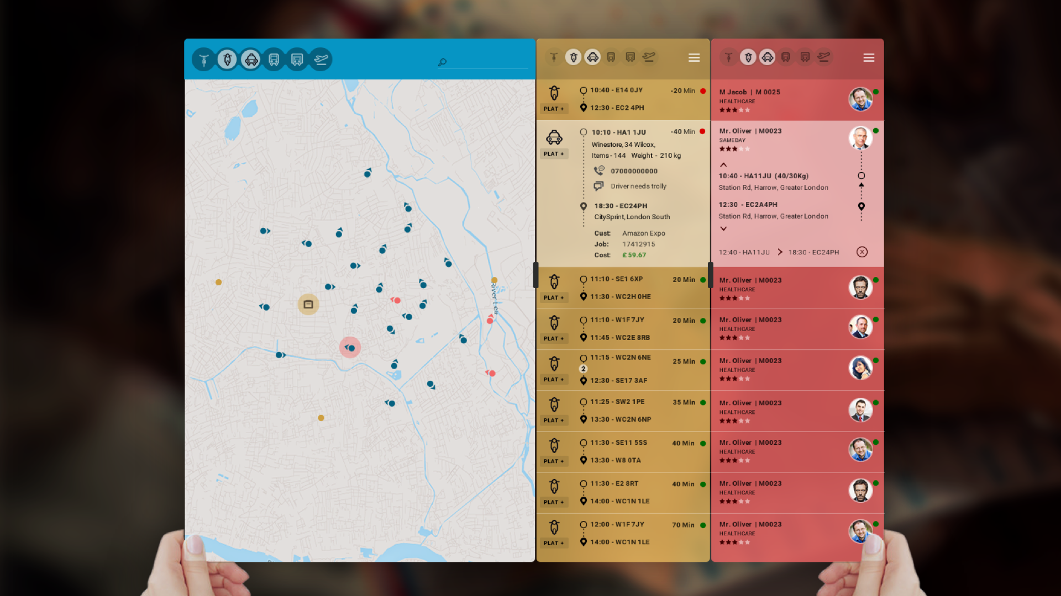Toggle the car filter in the blue map toolbar
Screen dimensions: 1061x596
(251, 60)
